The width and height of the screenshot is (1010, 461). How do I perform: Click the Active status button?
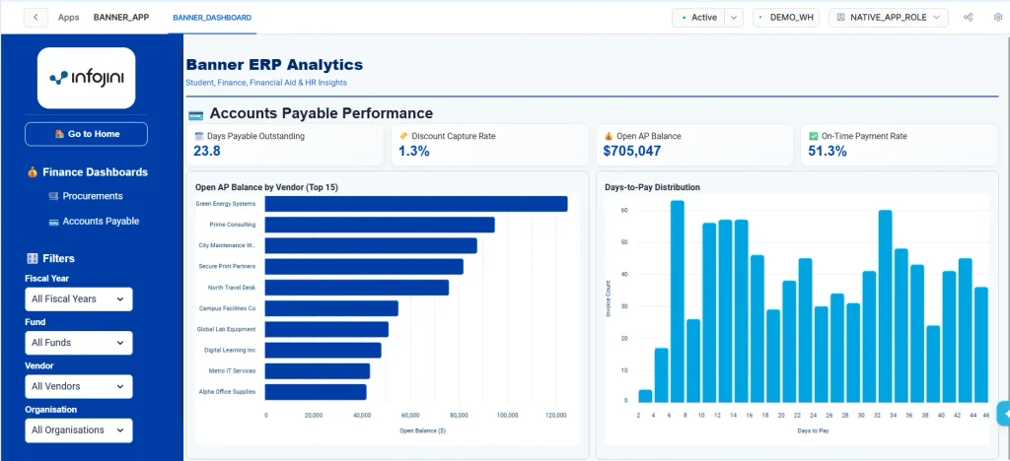[699, 18]
